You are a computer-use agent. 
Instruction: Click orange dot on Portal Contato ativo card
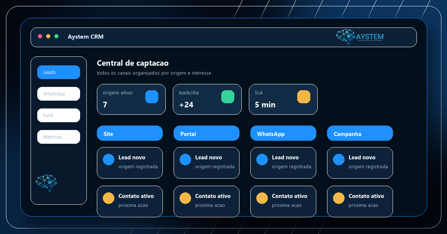click(185, 198)
